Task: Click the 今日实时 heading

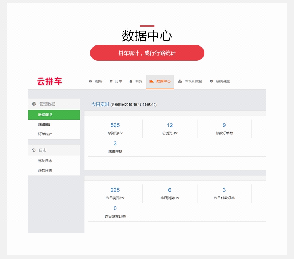Action: coord(100,104)
